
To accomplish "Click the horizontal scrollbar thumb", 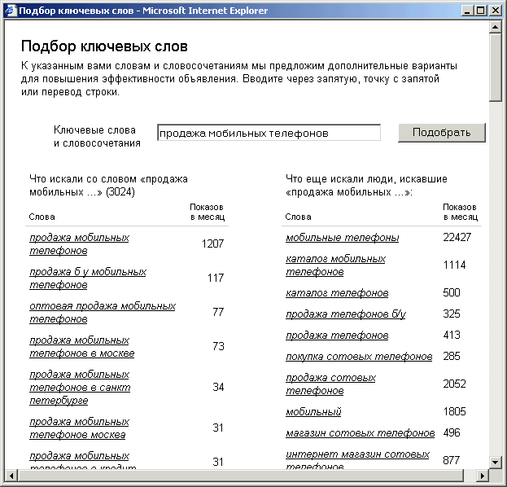I will [241, 476].
